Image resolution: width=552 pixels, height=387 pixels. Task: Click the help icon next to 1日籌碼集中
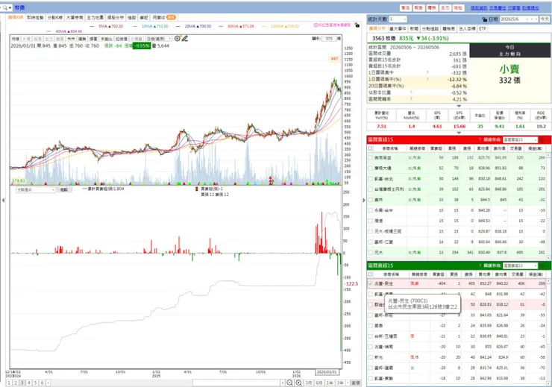pyautogui.click(x=427, y=72)
